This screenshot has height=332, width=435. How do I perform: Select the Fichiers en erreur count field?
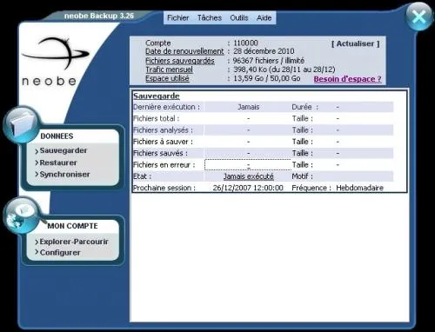(248, 164)
